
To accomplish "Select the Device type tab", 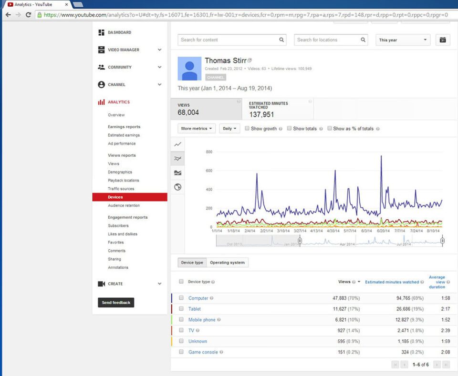I will click(192, 263).
